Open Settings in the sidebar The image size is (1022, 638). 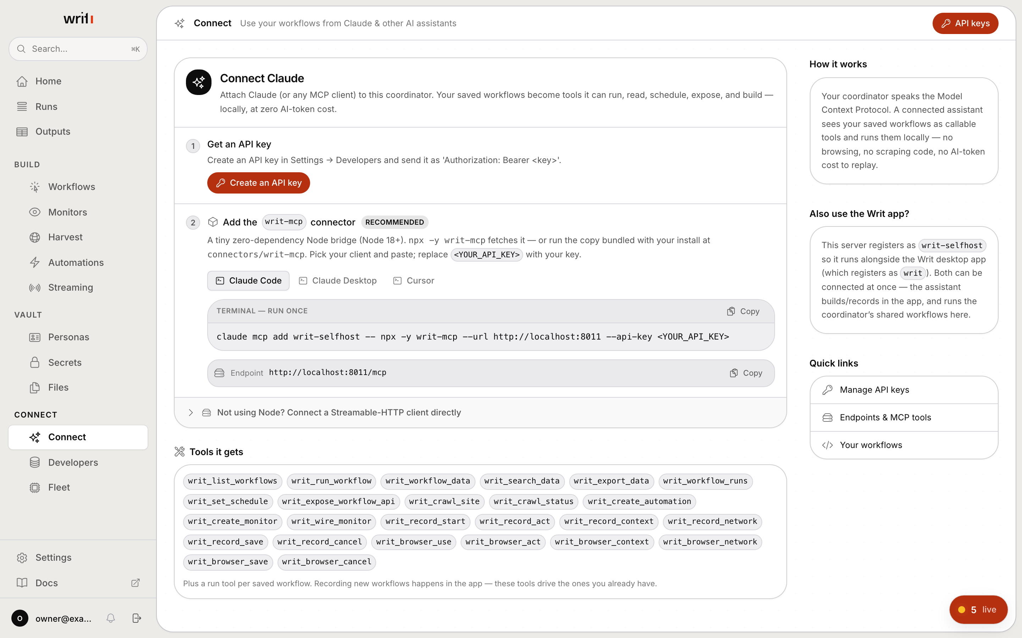(78, 558)
